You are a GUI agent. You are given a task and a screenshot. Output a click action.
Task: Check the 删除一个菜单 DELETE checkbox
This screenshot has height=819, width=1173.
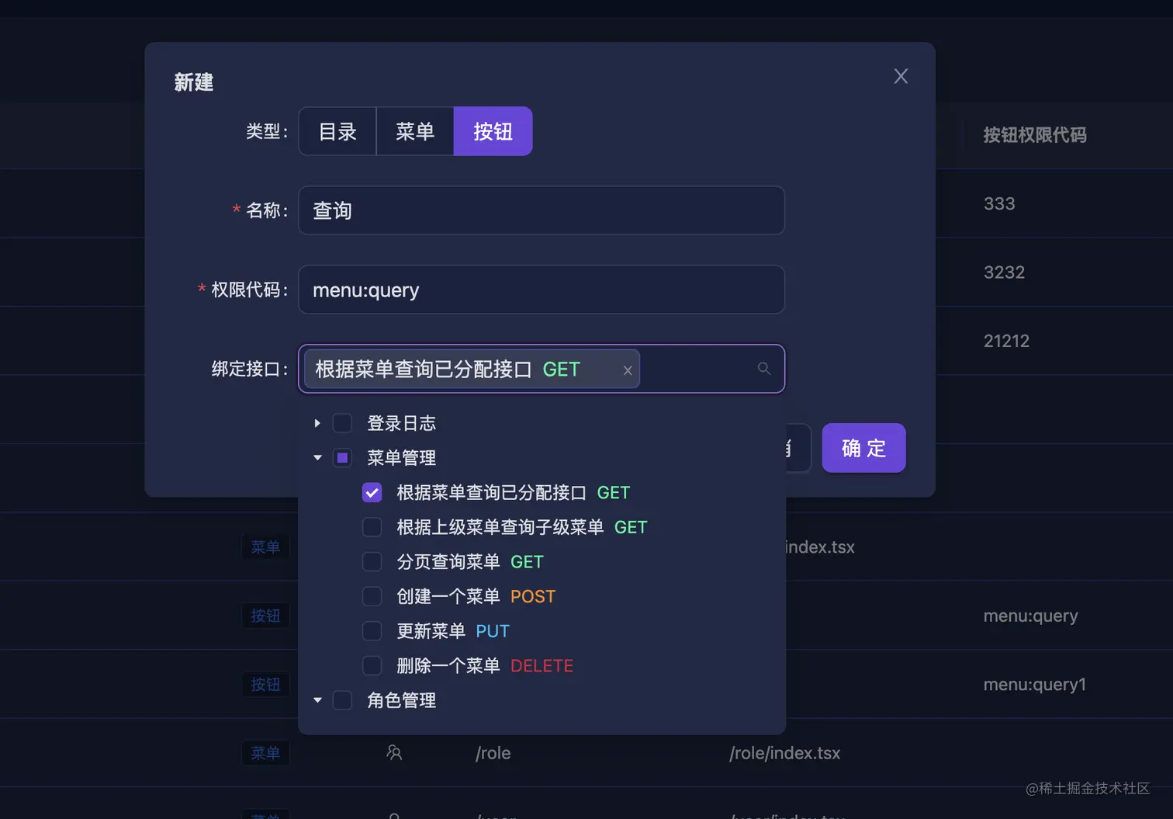point(372,665)
